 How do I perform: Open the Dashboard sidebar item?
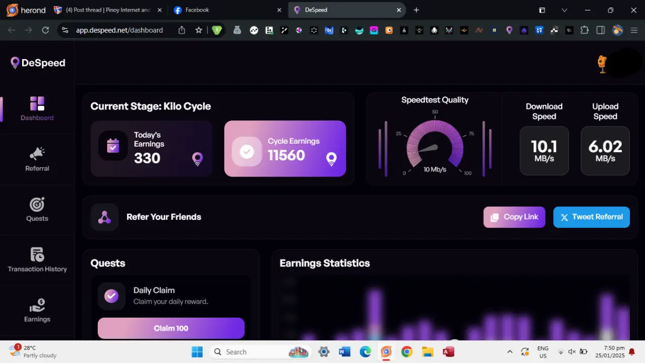(37, 109)
